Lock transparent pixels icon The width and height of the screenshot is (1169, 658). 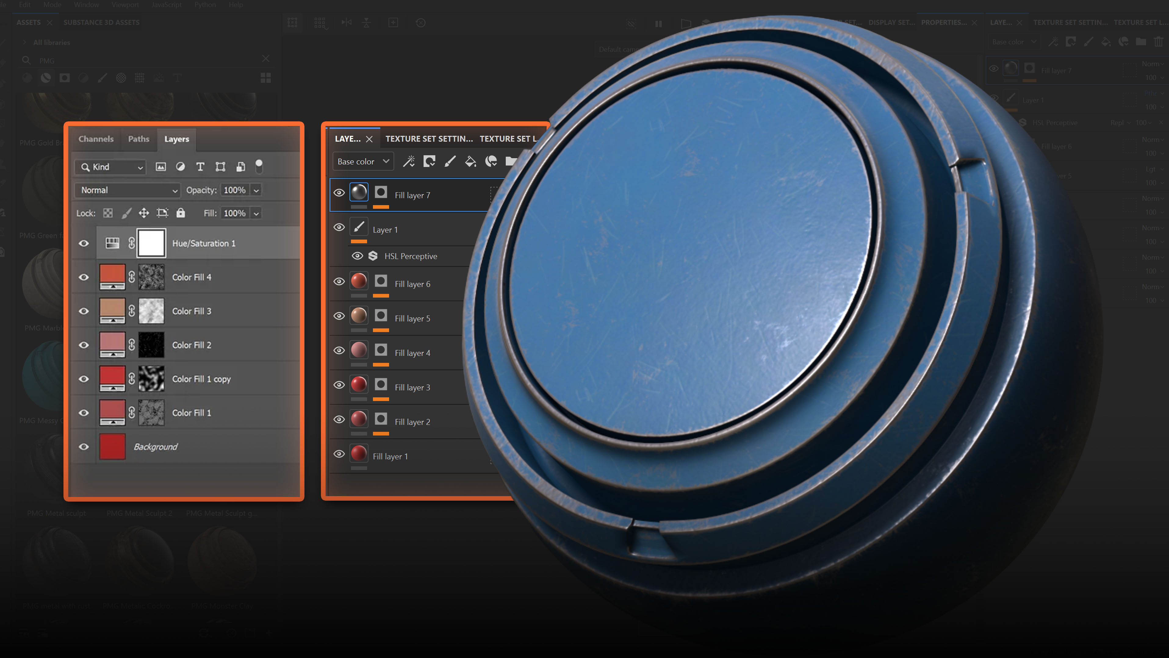pyautogui.click(x=108, y=213)
